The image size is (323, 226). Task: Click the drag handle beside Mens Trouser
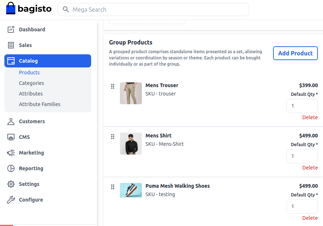[x=113, y=86]
